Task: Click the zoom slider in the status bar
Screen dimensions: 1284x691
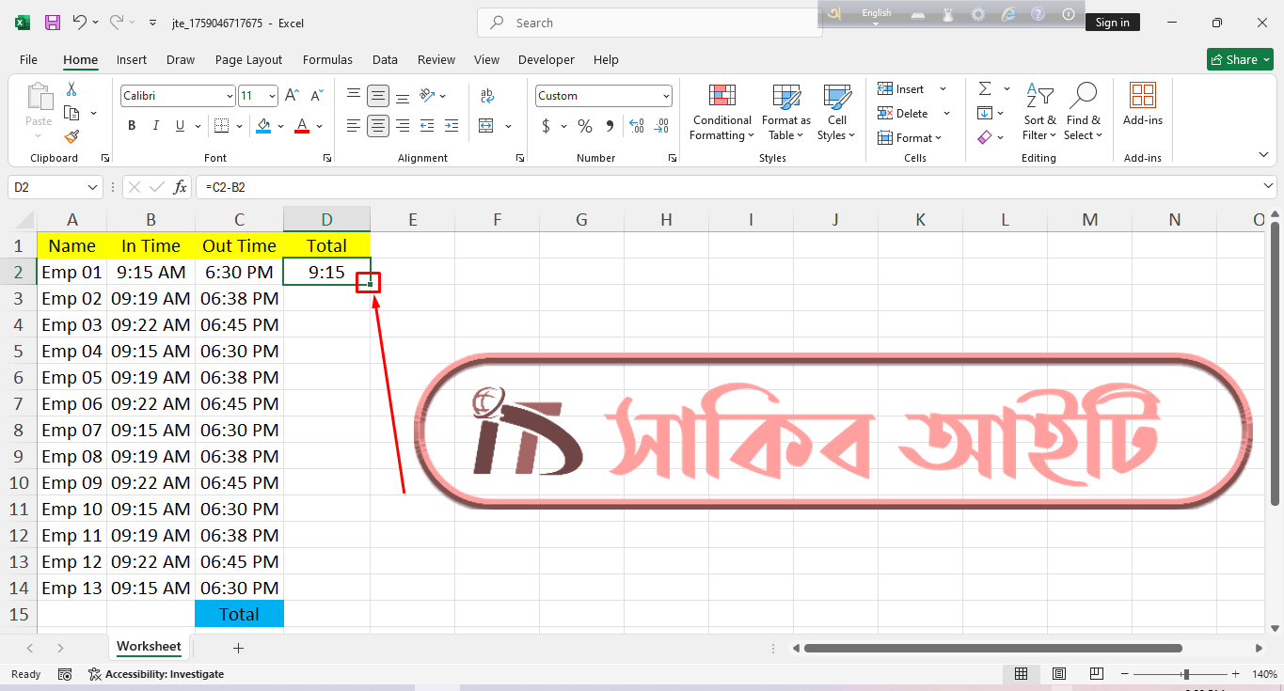Action: coord(1185,674)
